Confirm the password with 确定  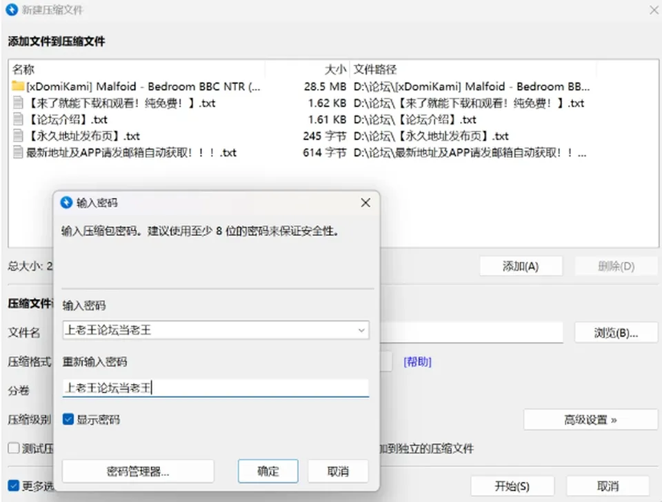tap(268, 471)
